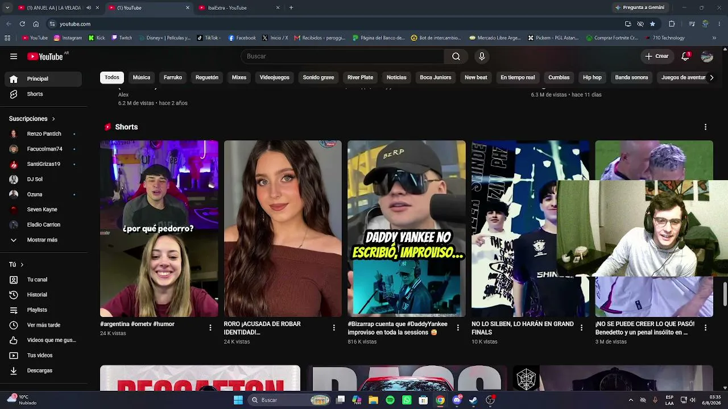Expand Suscripciones section

32,119
